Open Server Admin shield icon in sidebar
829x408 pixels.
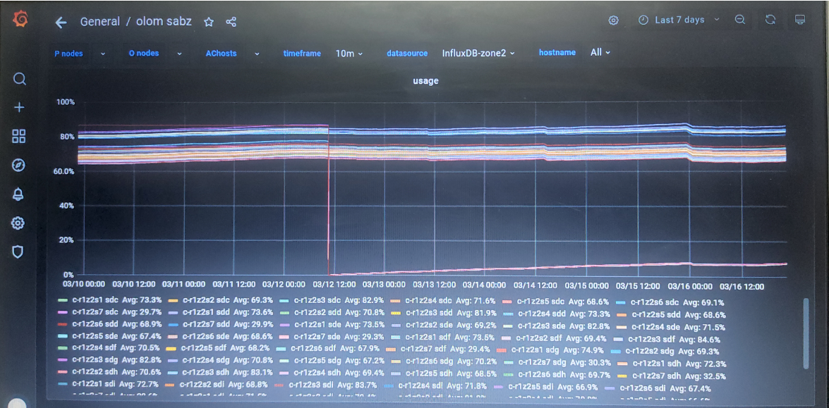click(18, 252)
